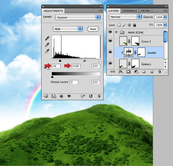
Task: Add layer mask icon
Action: coord(128,72)
